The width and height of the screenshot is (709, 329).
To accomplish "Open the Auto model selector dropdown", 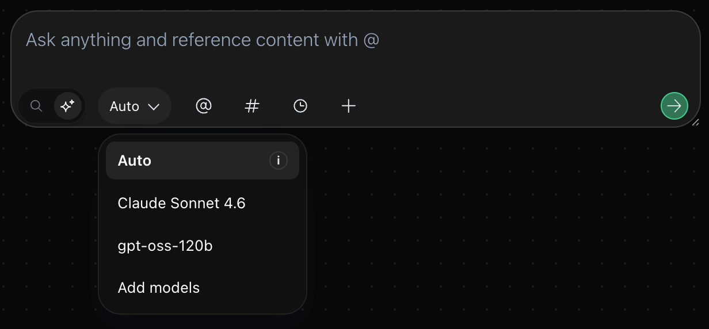I will tap(134, 106).
